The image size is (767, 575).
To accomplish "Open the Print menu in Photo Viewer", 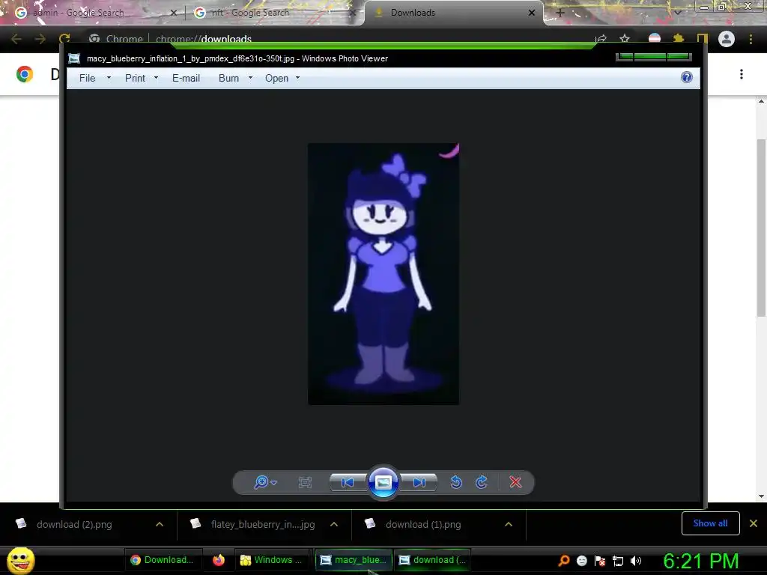I will click(x=135, y=78).
